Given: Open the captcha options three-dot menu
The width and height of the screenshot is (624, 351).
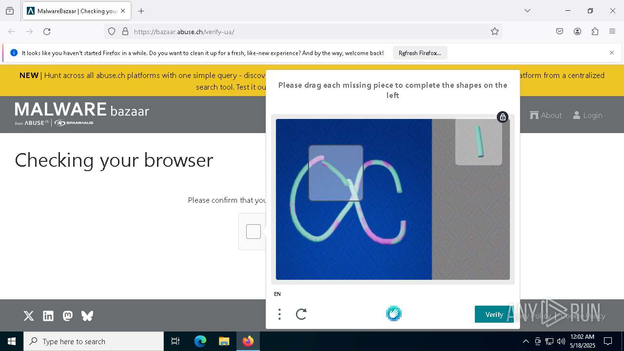Looking at the screenshot, I should (279, 314).
